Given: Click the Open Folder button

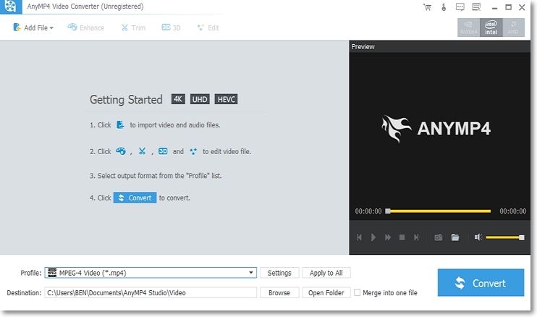Looking at the screenshot, I should 326,292.
